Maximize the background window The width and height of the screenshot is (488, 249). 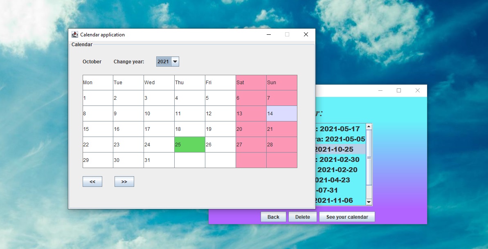pos(399,91)
